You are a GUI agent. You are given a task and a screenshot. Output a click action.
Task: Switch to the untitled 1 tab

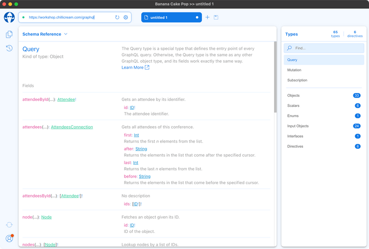(x=171, y=17)
